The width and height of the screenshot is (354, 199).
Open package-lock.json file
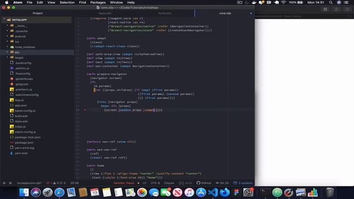coord(28,137)
